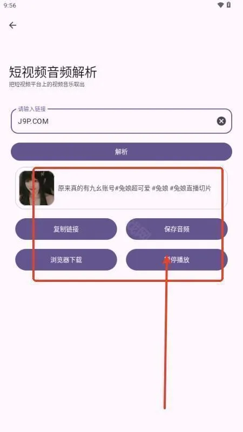Clear the link field with the X icon
Image resolution: width=243 pixels, height=432 pixels.
pos(221,121)
